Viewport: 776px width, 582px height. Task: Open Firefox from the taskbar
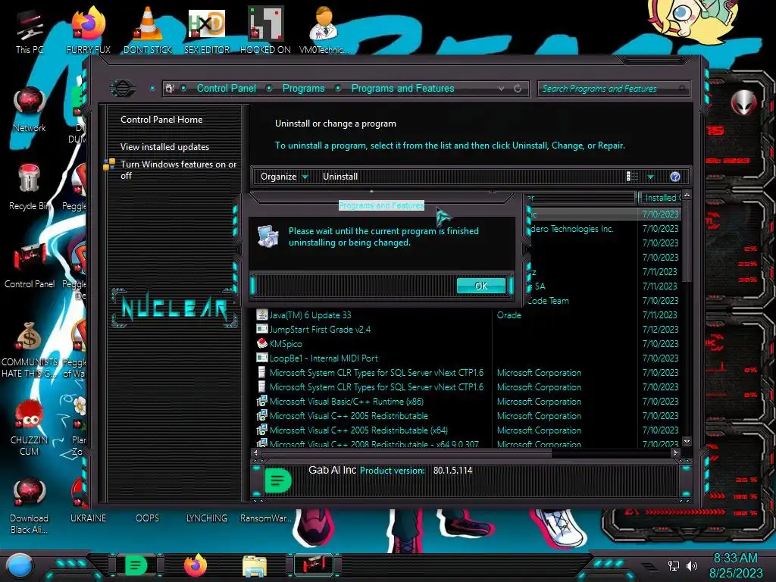click(196, 565)
